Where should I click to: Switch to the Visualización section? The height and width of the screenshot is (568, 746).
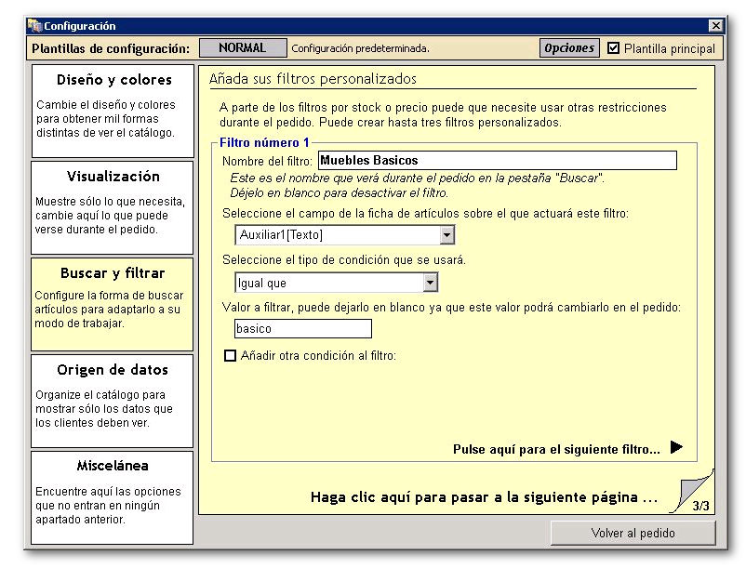pos(113,207)
